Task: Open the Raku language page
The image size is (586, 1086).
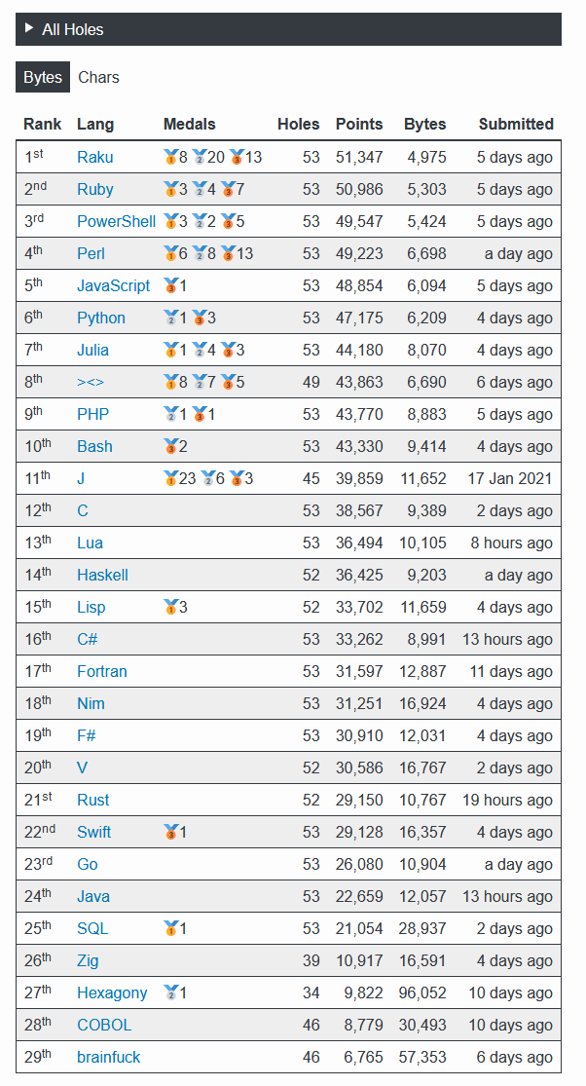Action: tap(94, 157)
